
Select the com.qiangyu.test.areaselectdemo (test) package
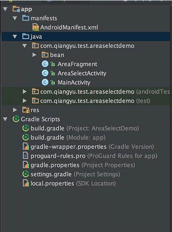click(x=95, y=101)
